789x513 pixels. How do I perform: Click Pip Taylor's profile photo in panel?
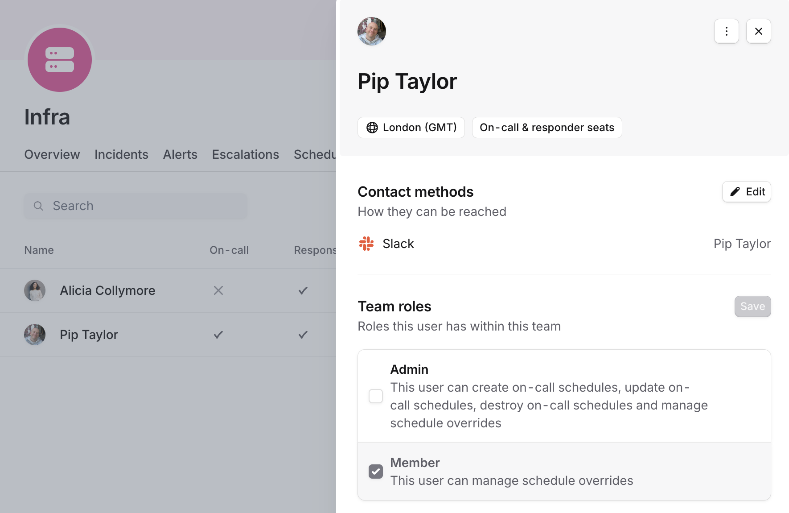[x=371, y=31]
